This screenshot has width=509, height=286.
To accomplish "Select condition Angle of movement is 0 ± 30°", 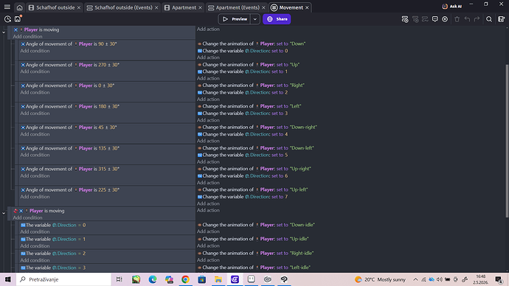I will pyautogui.click(x=67, y=86).
